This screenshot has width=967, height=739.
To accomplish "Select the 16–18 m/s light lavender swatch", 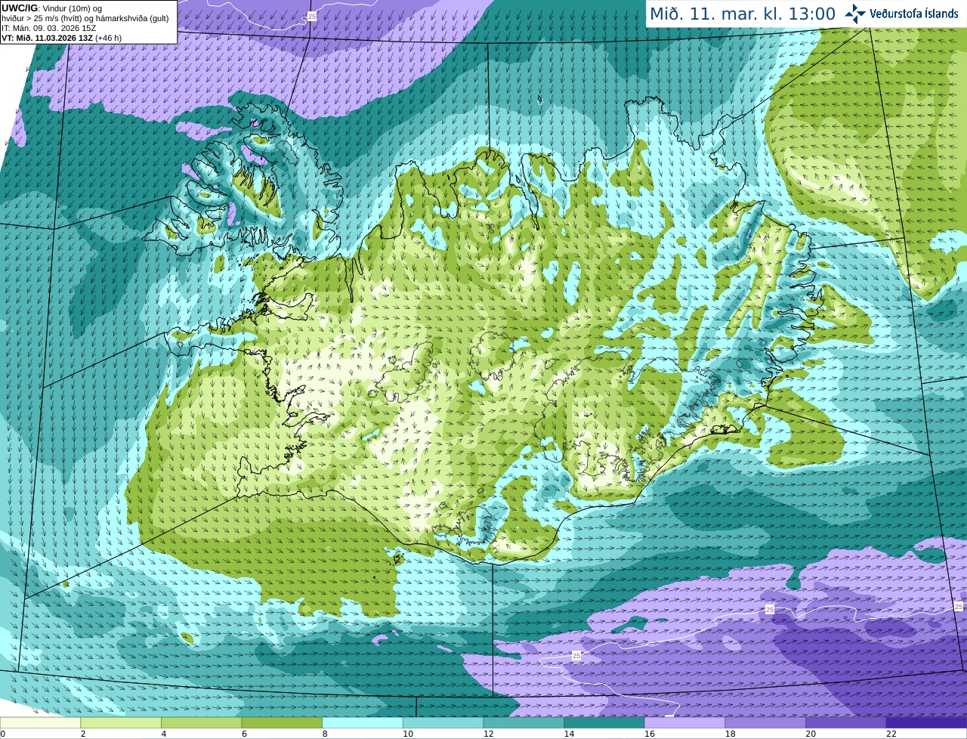I will pyautogui.click(x=684, y=723).
